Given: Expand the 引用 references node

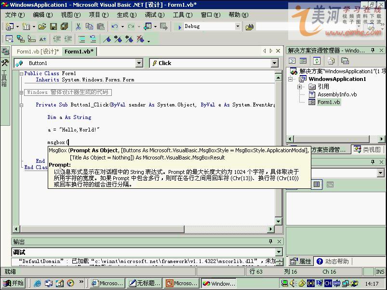Looking at the screenshot, I should tap(299, 87).
